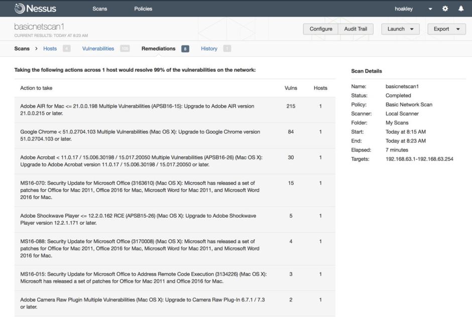This screenshot has height=317, width=472.
Task: Open the notifications bell icon
Action: click(461, 9)
